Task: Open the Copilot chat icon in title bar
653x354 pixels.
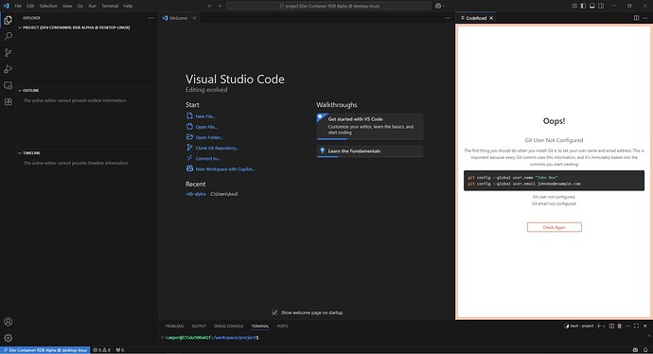Action: pos(437,6)
